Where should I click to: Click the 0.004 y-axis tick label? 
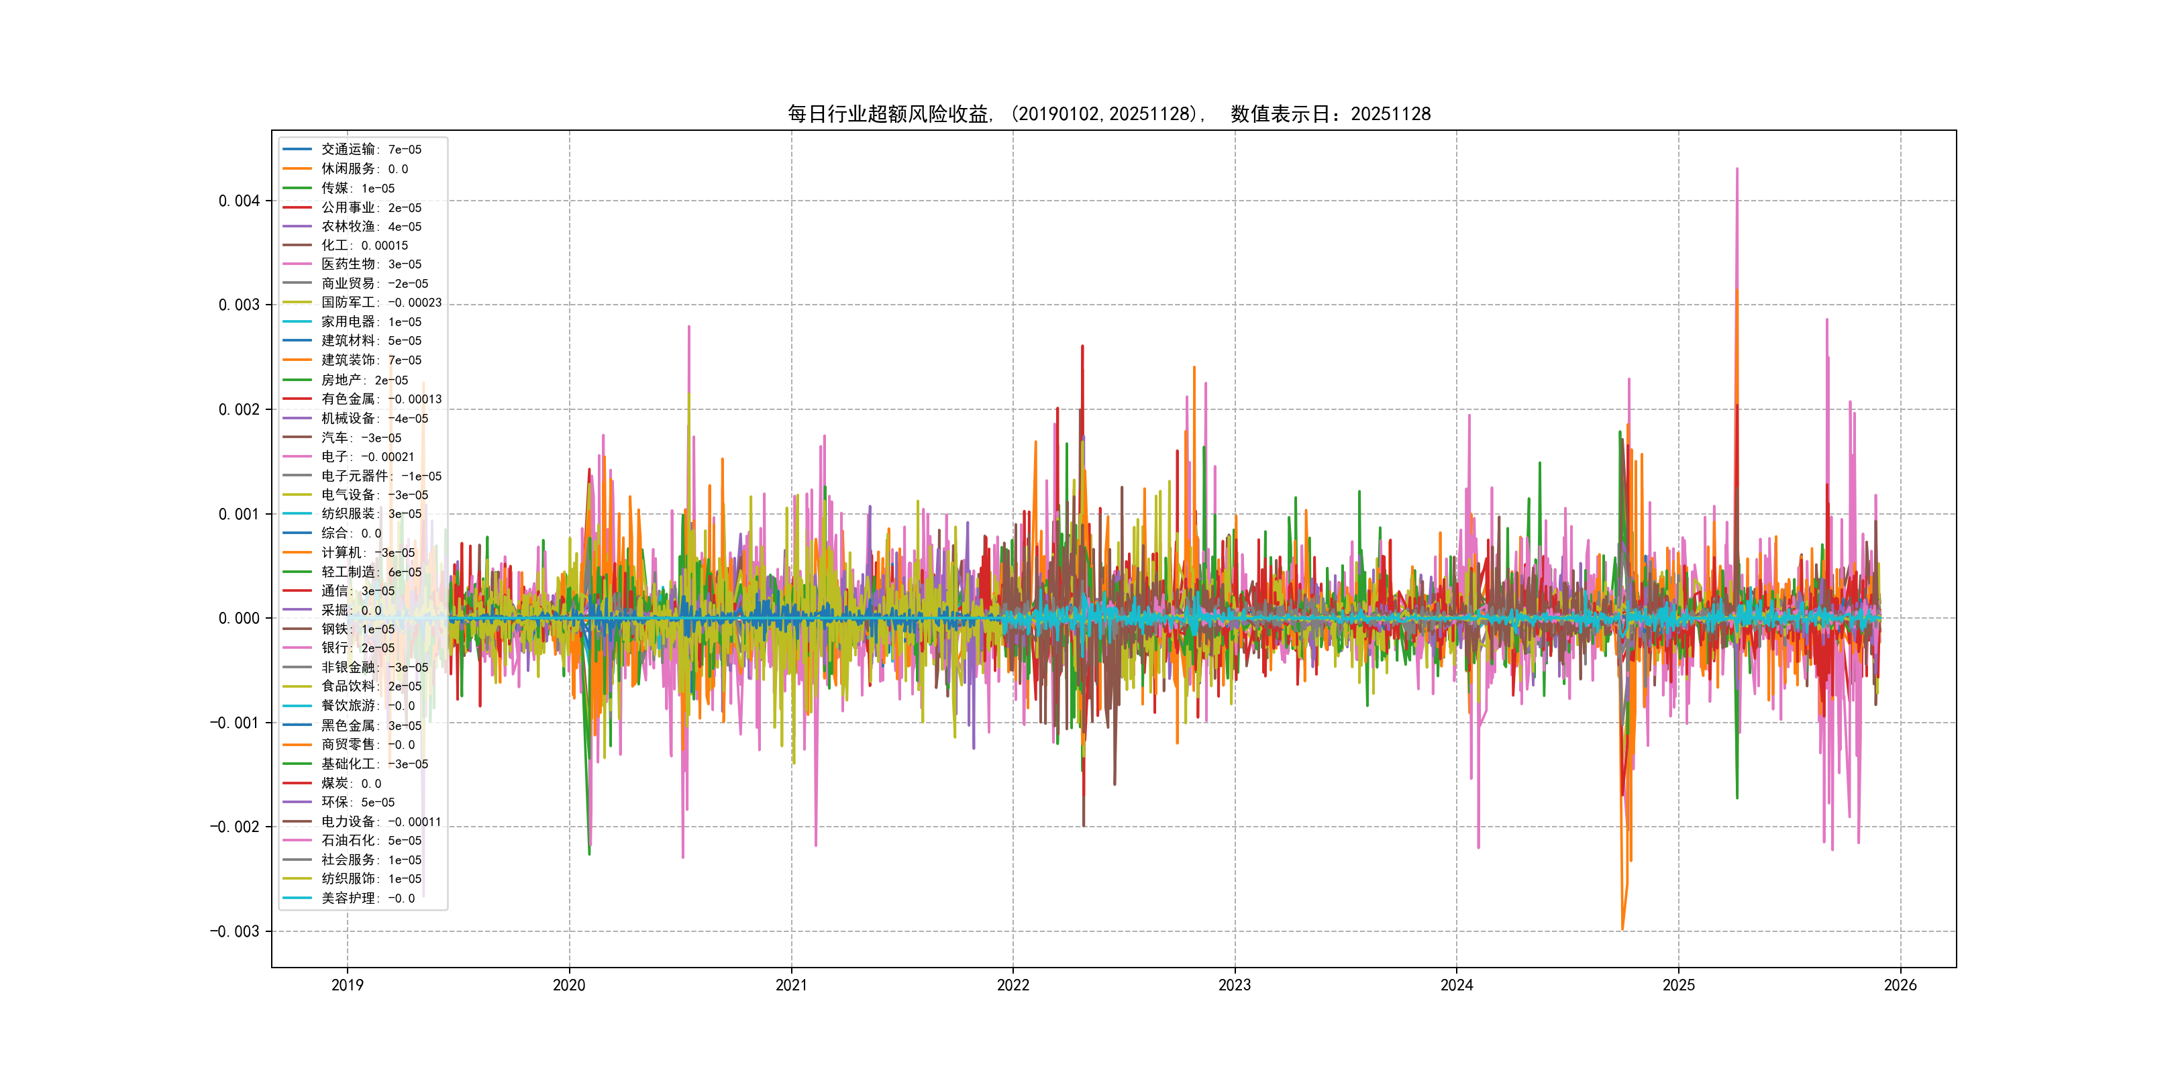tap(239, 201)
